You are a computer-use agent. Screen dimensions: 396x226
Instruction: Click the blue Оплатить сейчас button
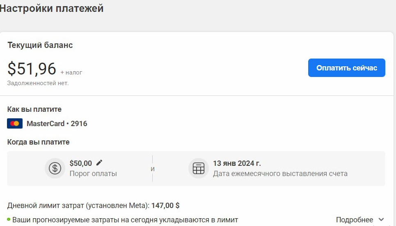(x=346, y=68)
